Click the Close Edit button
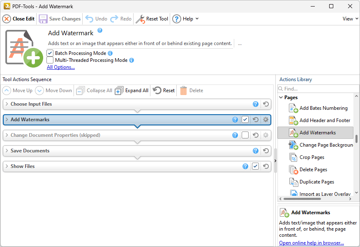This screenshot has width=360, height=247. pyautogui.click(x=18, y=19)
